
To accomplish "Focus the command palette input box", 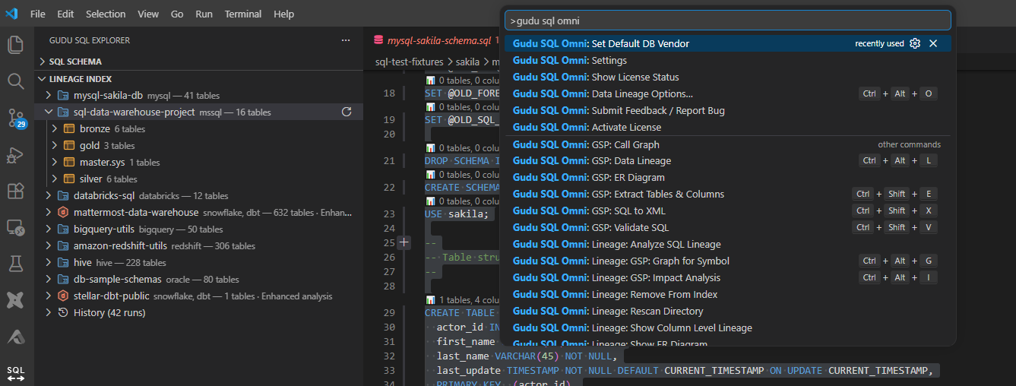I will point(728,21).
